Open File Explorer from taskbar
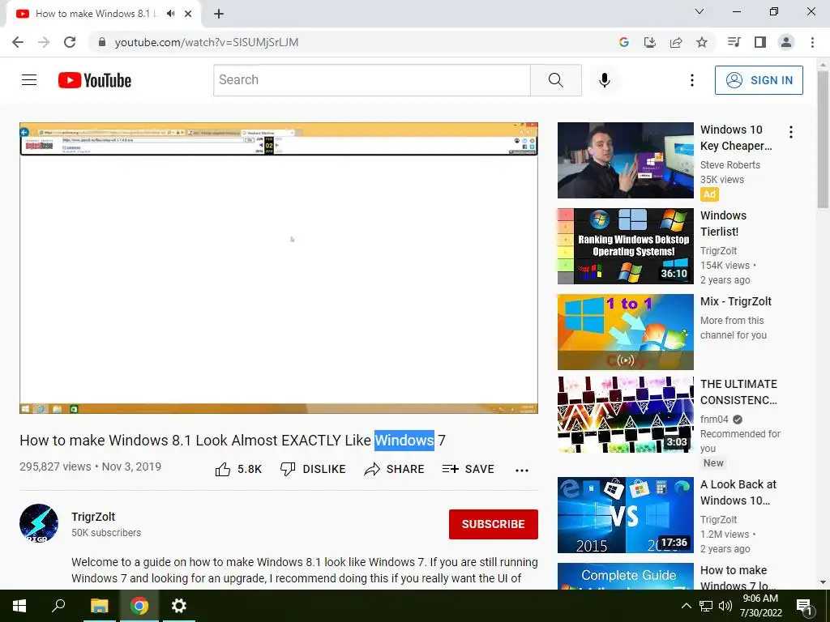 tap(99, 606)
